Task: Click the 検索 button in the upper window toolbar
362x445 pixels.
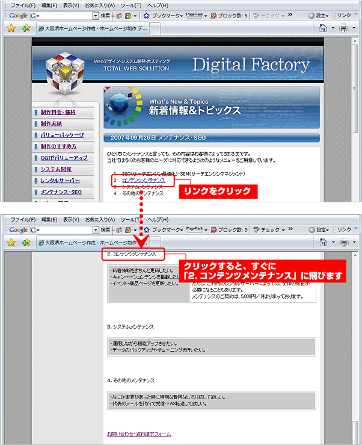Action: tap(105, 16)
